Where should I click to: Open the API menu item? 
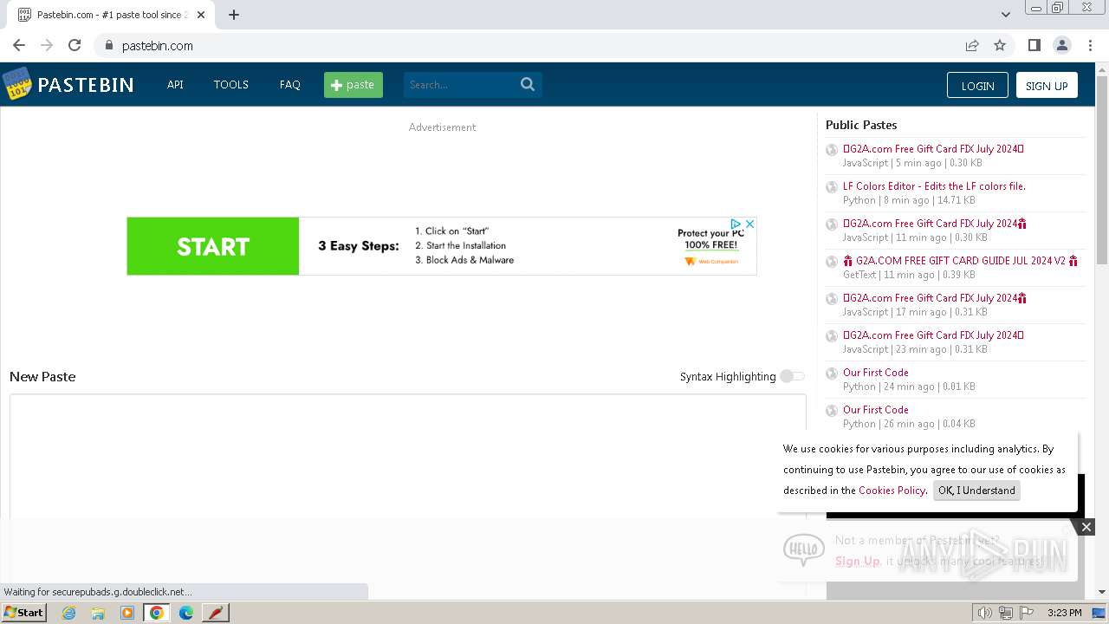click(x=175, y=84)
